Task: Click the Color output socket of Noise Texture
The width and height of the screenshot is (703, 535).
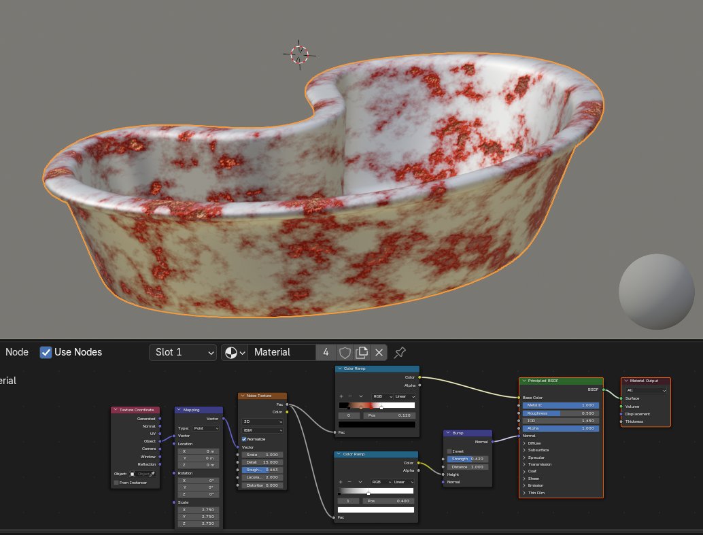Action: click(287, 412)
